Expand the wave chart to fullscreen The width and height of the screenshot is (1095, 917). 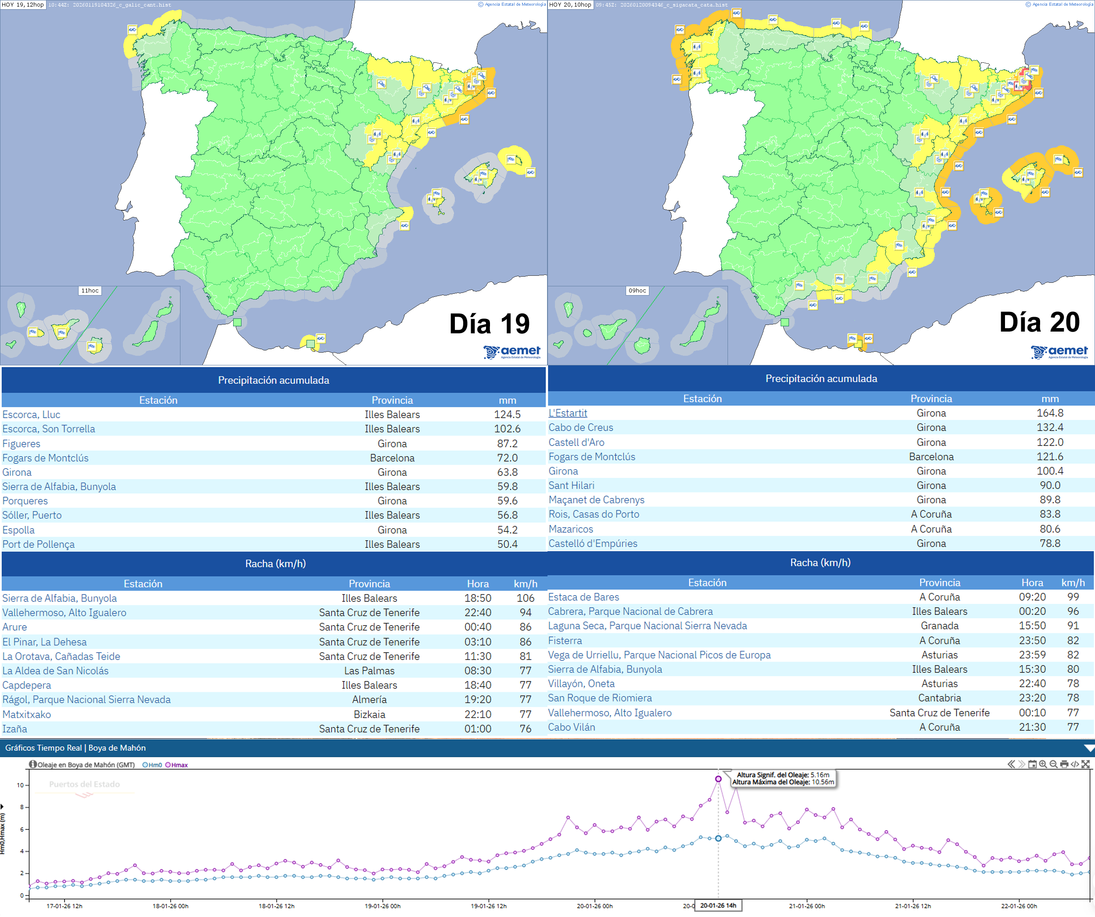pos(1086,765)
